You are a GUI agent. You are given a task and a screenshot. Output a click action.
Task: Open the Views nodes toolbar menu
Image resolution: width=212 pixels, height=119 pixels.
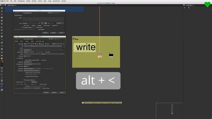pyautogui.click(x=2, y=46)
